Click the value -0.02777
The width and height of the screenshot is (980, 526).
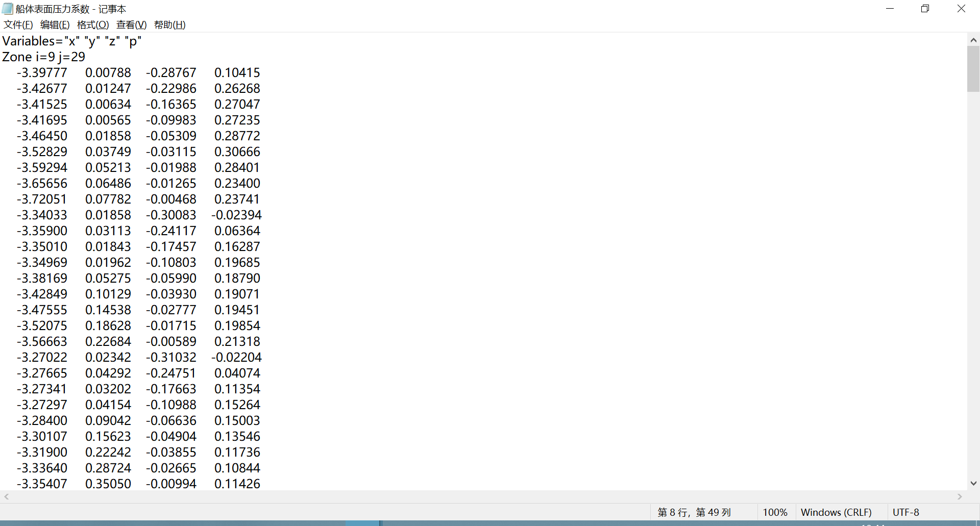click(x=171, y=310)
